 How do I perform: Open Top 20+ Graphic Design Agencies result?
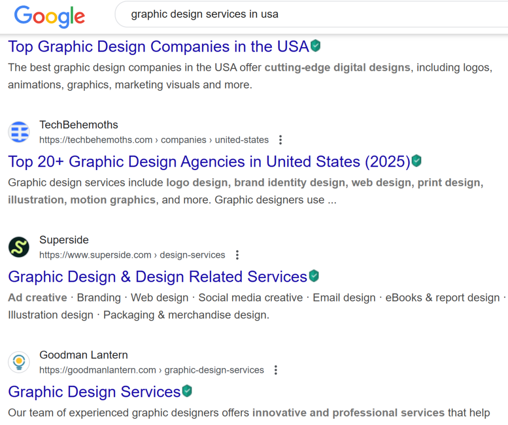tap(209, 162)
